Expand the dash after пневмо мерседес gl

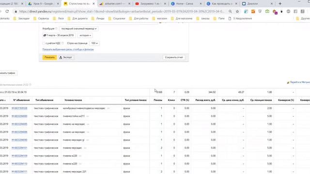87,140
